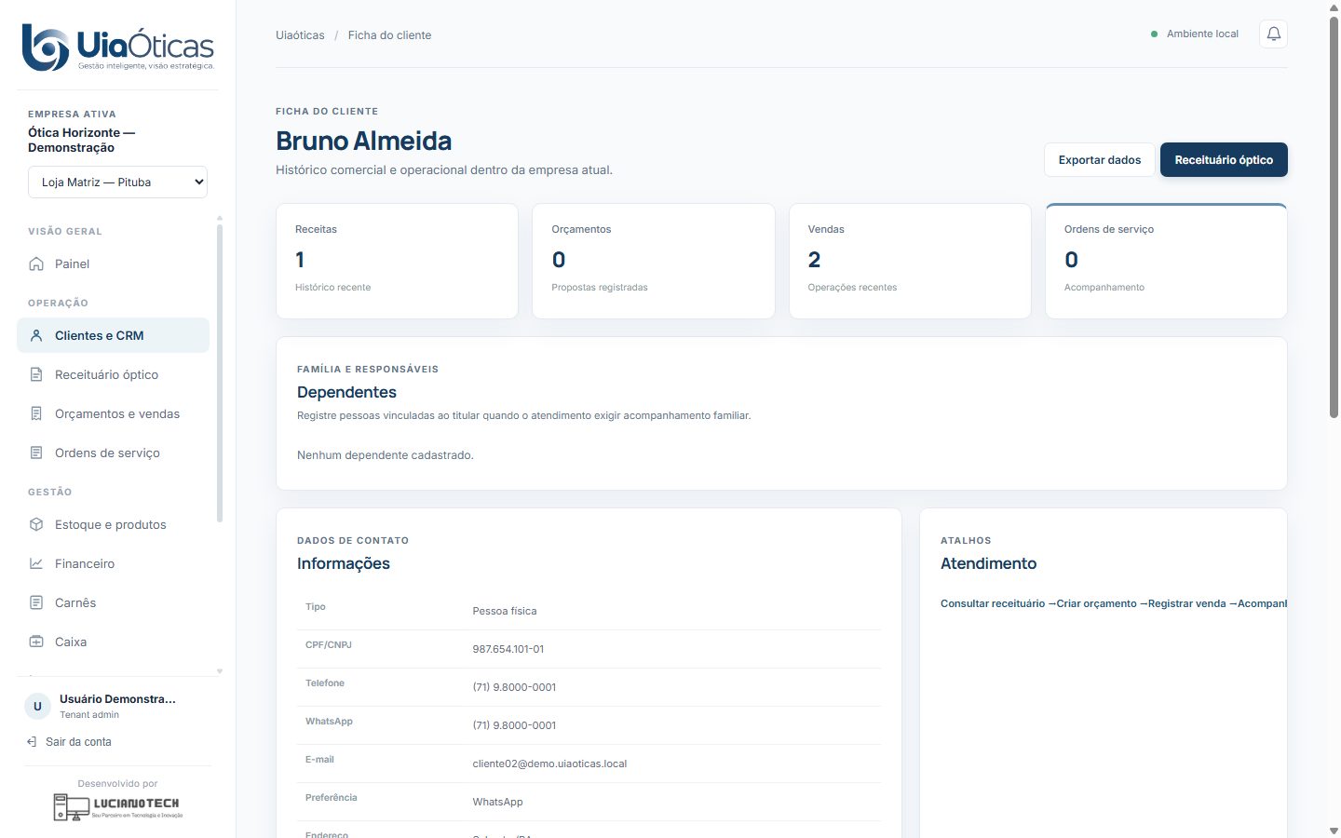The width and height of the screenshot is (1341, 838).
Task: Click the main page vertical scrollbar
Action: tap(1334, 216)
